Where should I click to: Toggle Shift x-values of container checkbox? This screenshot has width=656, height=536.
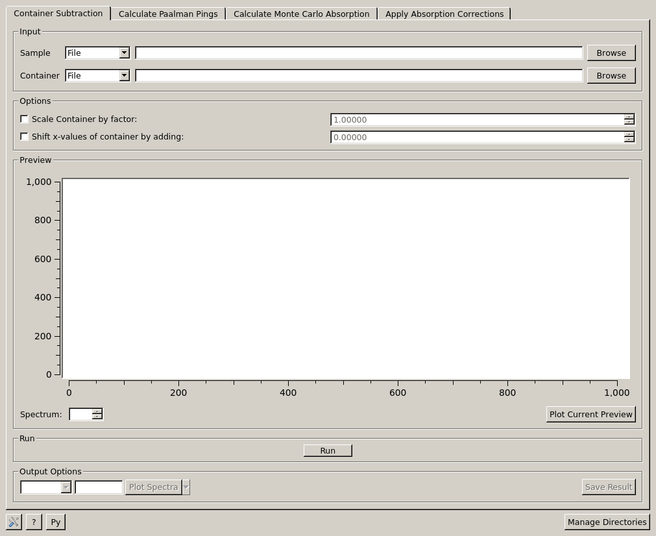click(x=25, y=137)
